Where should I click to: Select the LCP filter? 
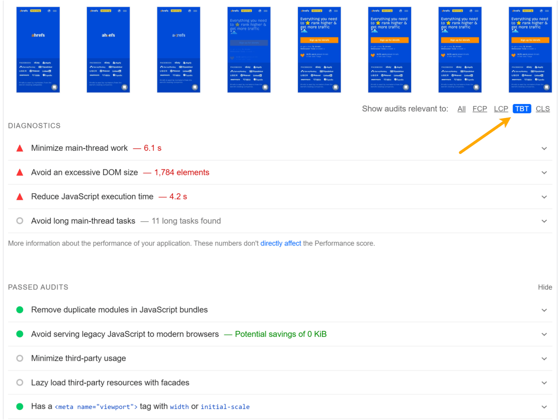pyautogui.click(x=501, y=109)
